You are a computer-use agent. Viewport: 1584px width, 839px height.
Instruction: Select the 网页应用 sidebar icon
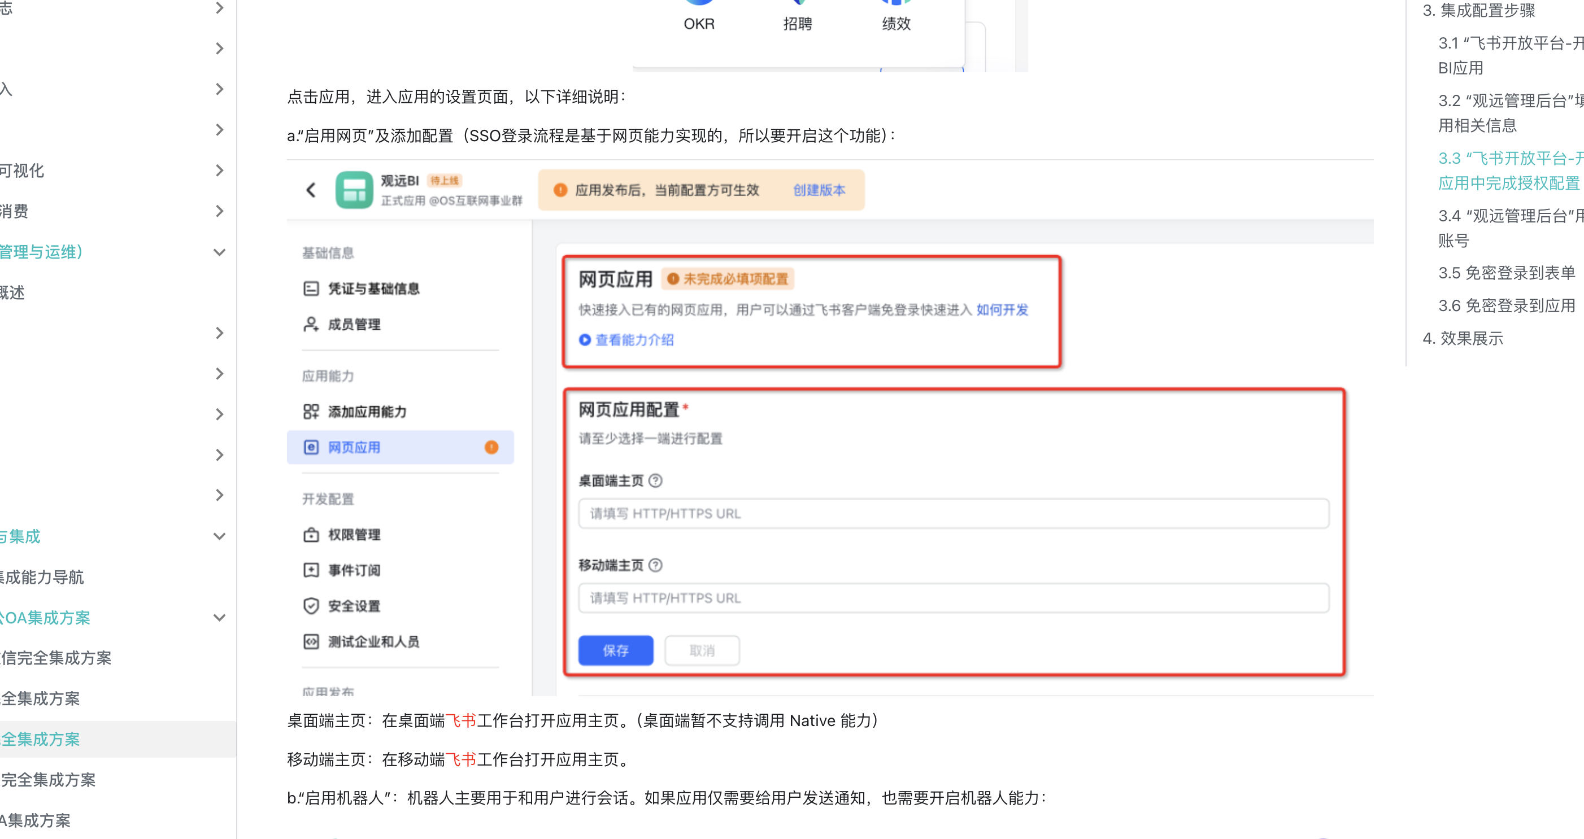pyautogui.click(x=311, y=447)
